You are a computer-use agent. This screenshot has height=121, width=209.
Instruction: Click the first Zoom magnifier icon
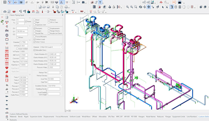128,7
